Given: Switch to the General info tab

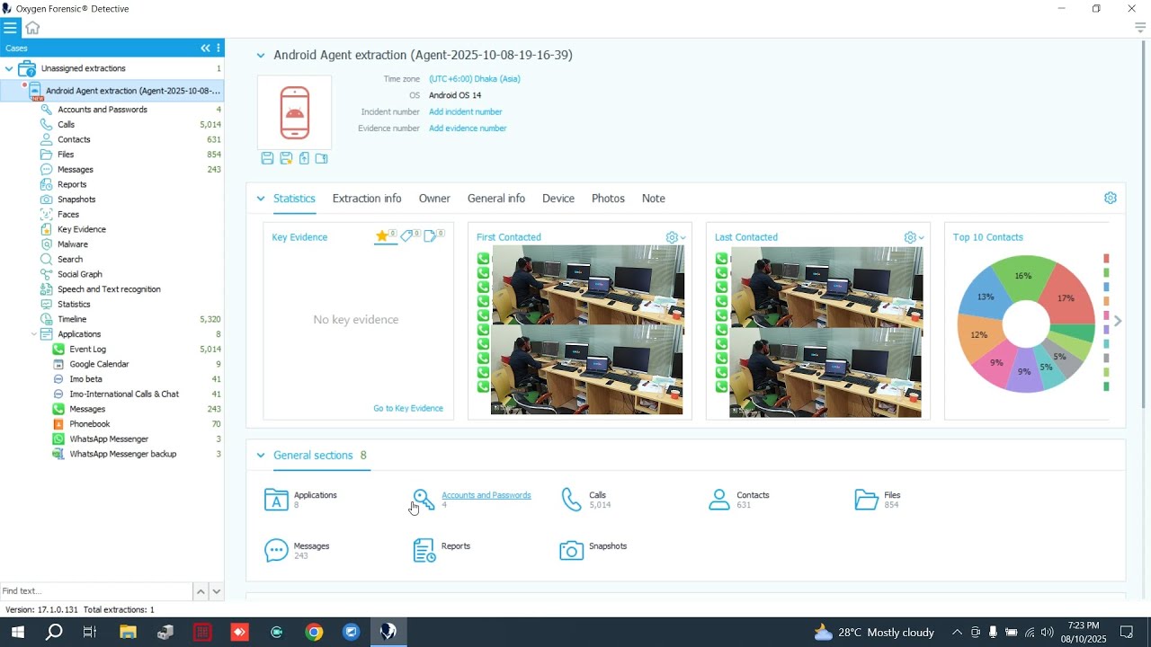Looking at the screenshot, I should (496, 199).
